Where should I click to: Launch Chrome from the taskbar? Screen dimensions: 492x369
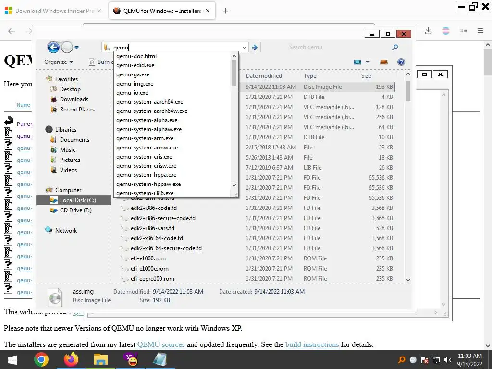tap(41, 359)
